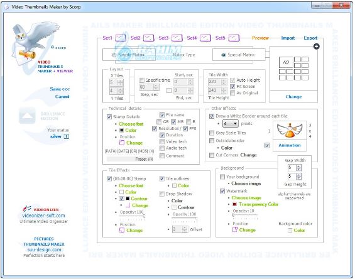Click the black arrow circle icon
This screenshot has width=355, height=279.
[x=316, y=46]
